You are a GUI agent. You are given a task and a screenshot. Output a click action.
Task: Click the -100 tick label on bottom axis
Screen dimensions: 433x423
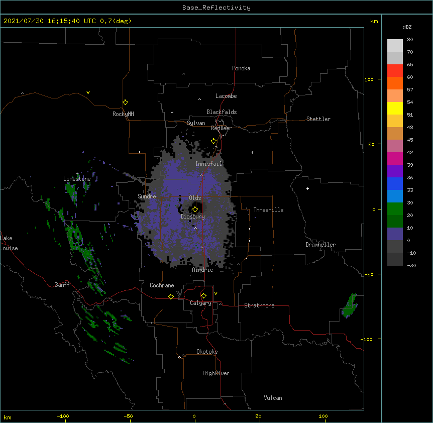pyautogui.click(x=63, y=416)
